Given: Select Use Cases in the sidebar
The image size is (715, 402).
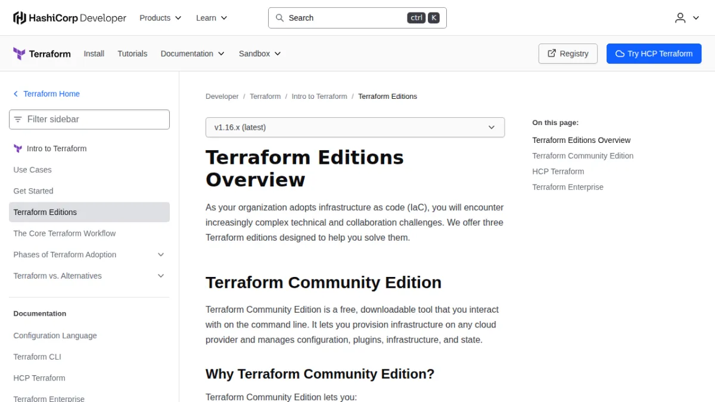Looking at the screenshot, I should coord(89,170).
